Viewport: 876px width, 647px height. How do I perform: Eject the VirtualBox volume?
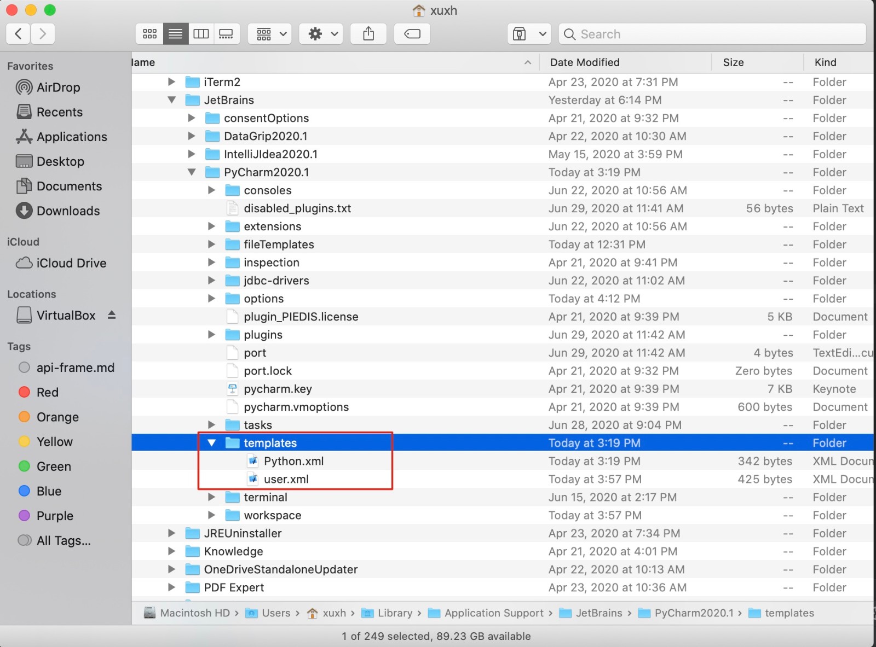(112, 315)
